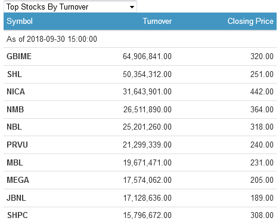Viewport: 279px width, 224px height.
Task: Sort by the Symbol column header
Action: point(20,21)
